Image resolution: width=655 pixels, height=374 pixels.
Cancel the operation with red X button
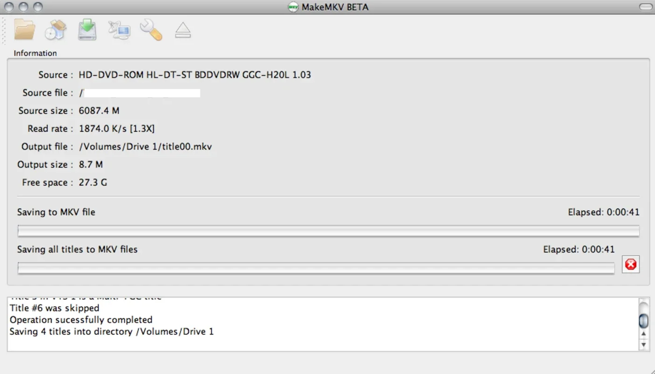631,265
